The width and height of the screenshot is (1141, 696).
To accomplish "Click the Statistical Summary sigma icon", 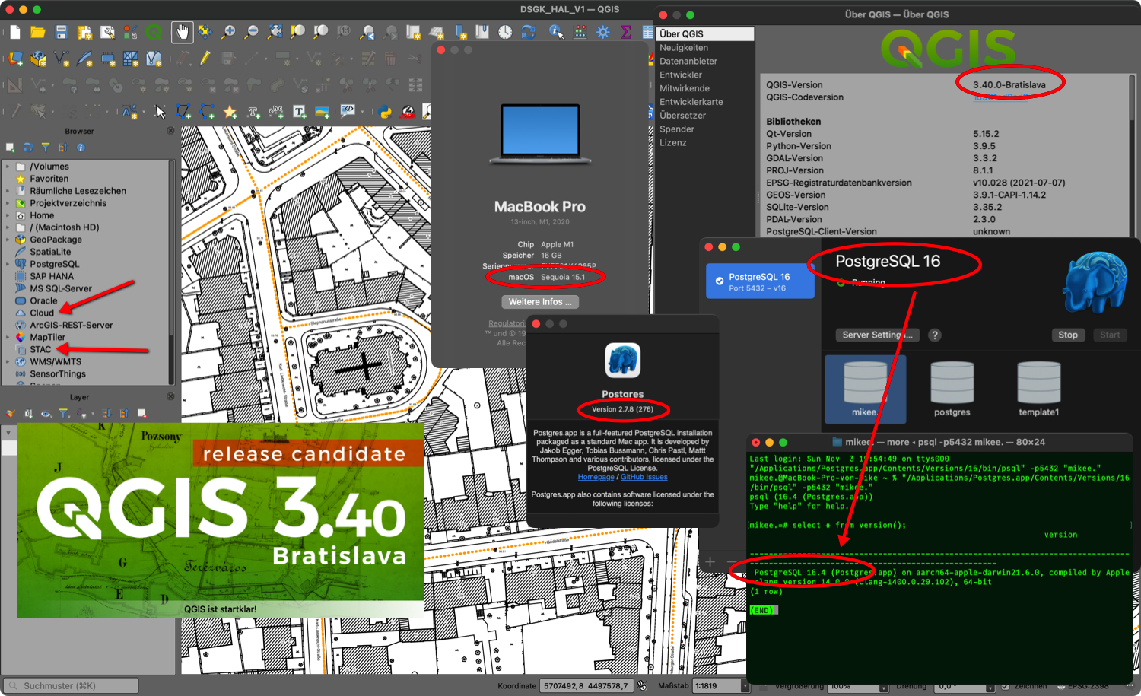I will click(x=626, y=32).
